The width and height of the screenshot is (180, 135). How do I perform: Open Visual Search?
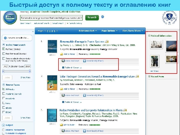tap(58, 23)
